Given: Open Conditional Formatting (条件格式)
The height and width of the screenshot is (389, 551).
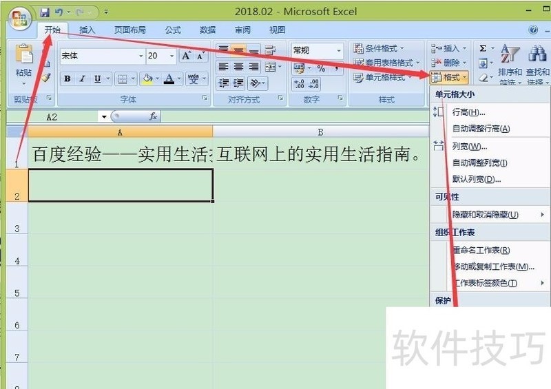Looking at the screenshot, I should [x=380, y=48].
